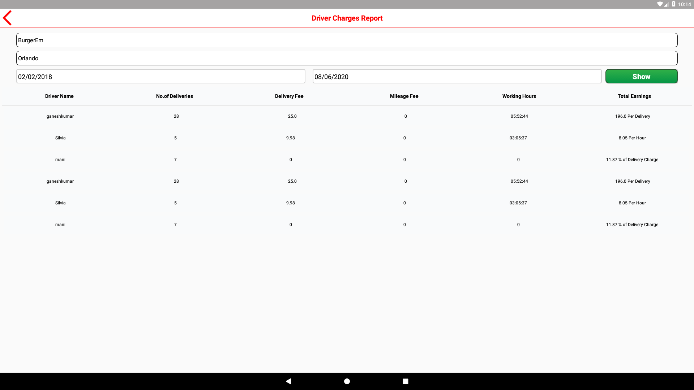Tap the Wi-Fi status icon
The width and height of the screenshot is (694, 390).
[660, 4]
